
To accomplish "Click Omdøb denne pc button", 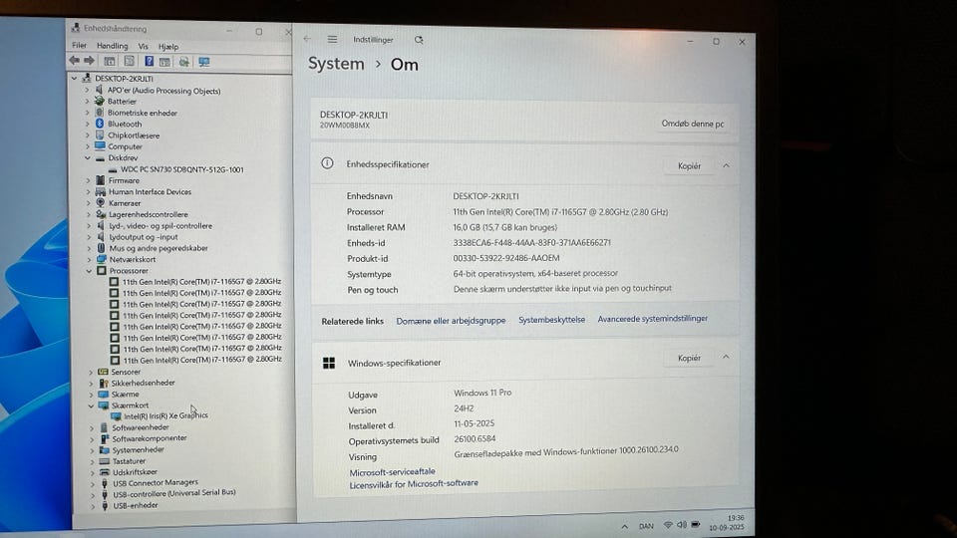I will pos(693,124).
